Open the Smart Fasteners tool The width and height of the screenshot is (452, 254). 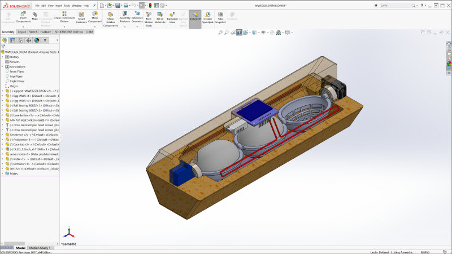click(x=81, y=18)
